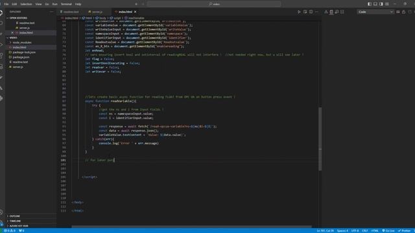Close index.html in the Open Editors list
Image resolution: width=415 pixels, height=233 pixels.
(12, 33)
